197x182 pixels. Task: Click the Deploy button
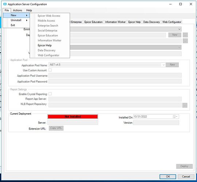click(x=185, y=166)
